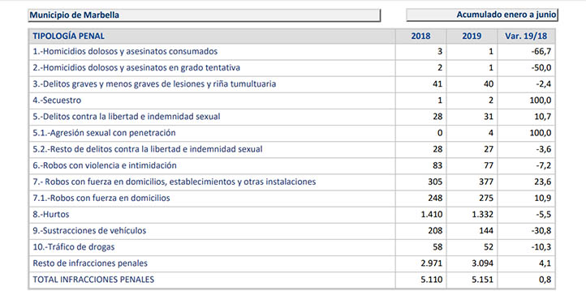Click the Tráfico de drogas row label
Image resolution: width=586 pixels, height=295 pixels.
click(74, 247)
